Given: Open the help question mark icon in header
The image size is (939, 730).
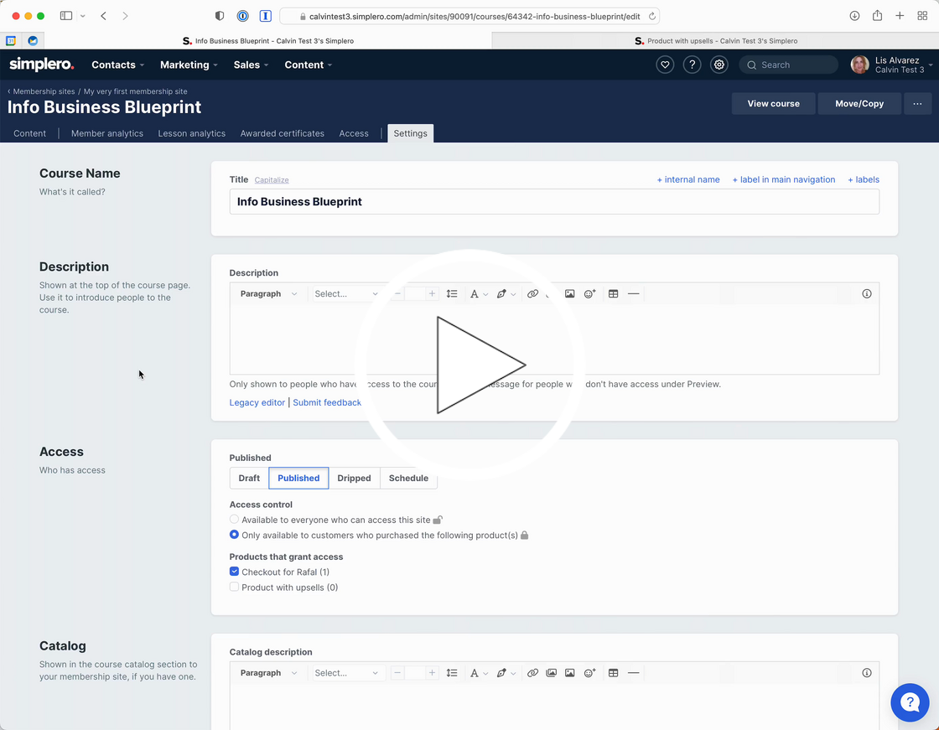Looking at the screenshot, I should click(692, 65).
